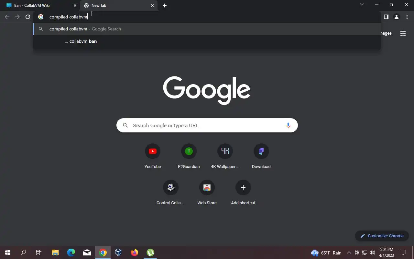Launch Microsoft Edge from the taskbar
Screen dimensions: 414x259
point(71,253)
